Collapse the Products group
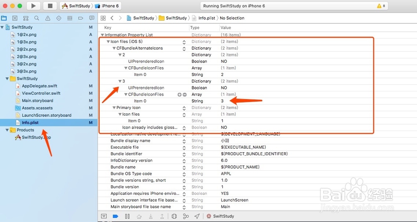Image resolution: width=417 pixels, height=222 pixels. click(x=7, y=130)
